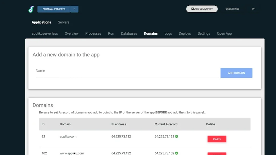This screenshot has width=276, height=155.
Task: Go to the Databases section
Action: coord(129,33)
